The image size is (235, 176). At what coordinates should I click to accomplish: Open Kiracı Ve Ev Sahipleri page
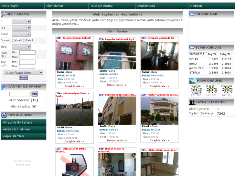pos(24,122)
